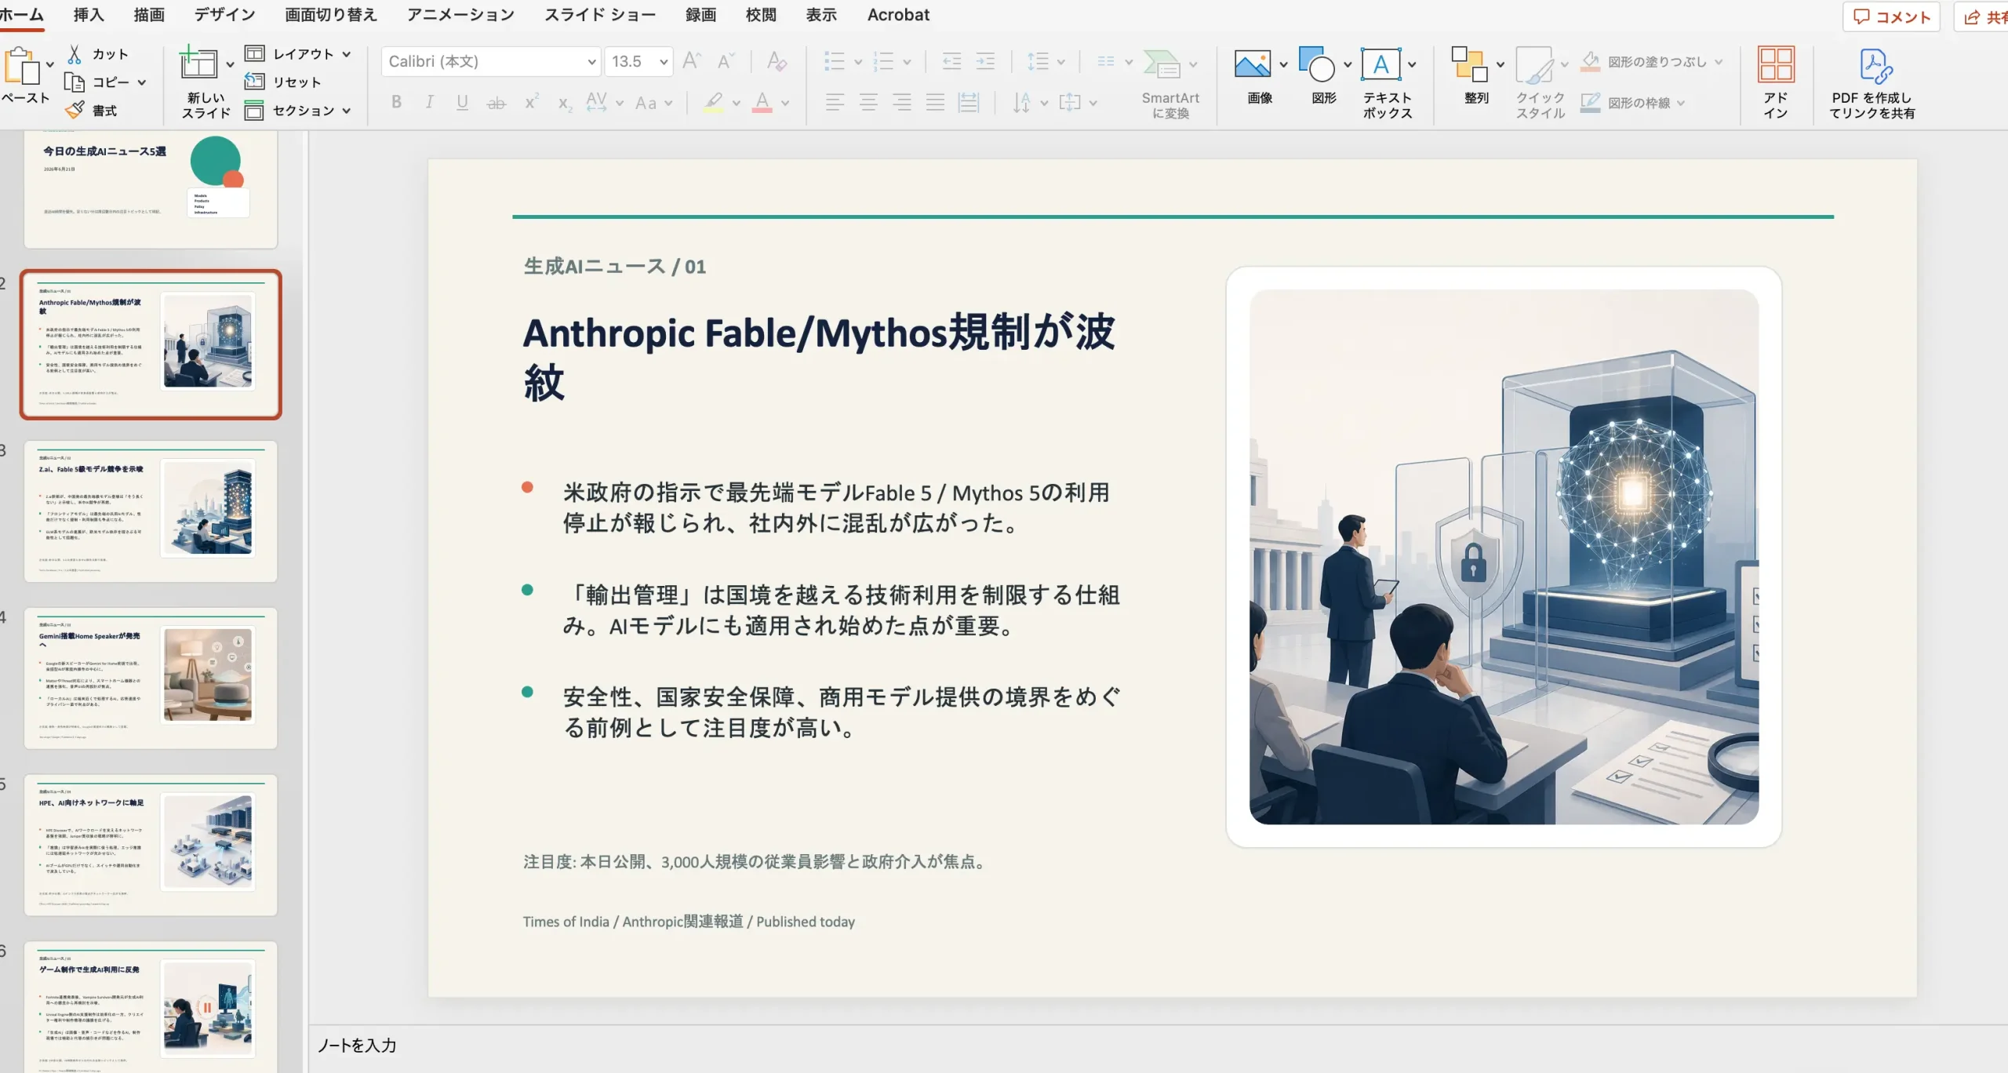The width and height of the screenshot is (2008, 1073).
Task: Reset slide with リセット icon
Action: (254, 82)
